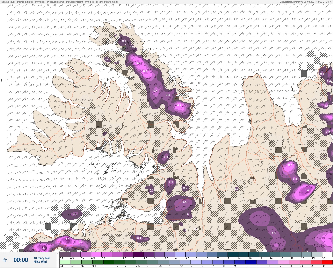
Task: Click the date label "10.mar./ Mar"
Action: pyautogui.click(x=42, y=258)
